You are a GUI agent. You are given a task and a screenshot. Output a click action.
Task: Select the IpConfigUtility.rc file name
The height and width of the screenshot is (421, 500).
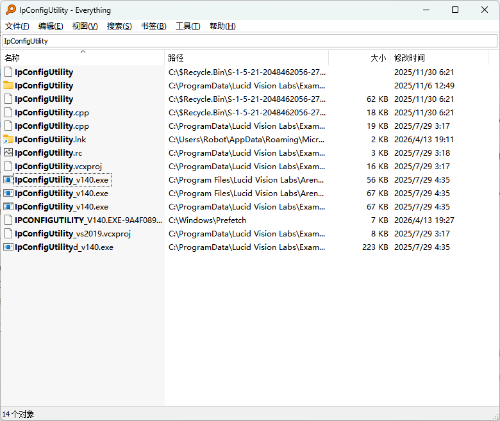click(49, 153)
